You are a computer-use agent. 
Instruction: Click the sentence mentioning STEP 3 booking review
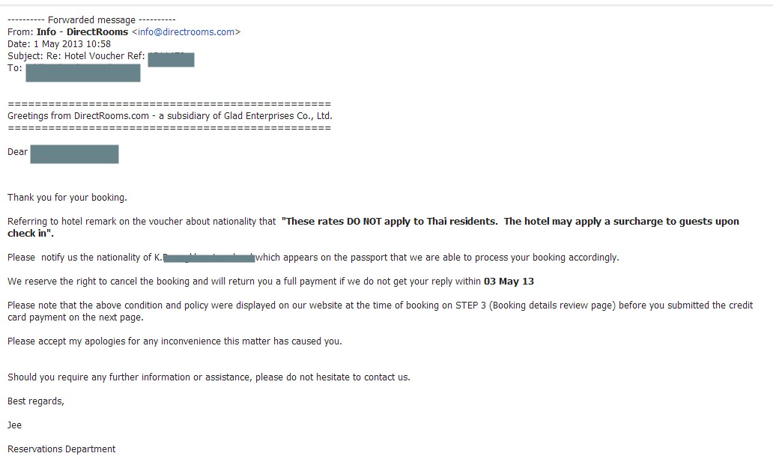tap(380, 311)
